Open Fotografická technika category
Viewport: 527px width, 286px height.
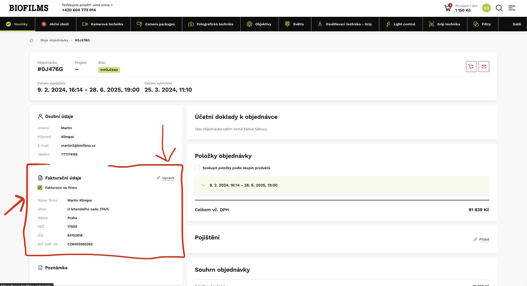[211, 24]
